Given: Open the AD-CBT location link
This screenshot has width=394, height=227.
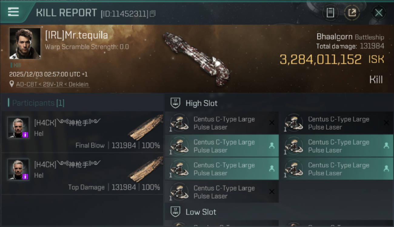Looking at the screenshot, I should point(52,84).
